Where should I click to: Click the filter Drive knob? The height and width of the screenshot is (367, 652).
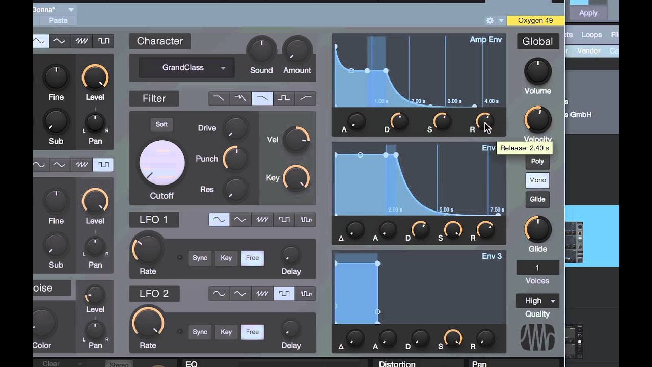point(236,128)
